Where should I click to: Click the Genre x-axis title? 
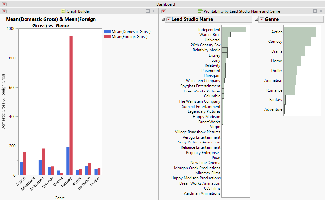60,198
